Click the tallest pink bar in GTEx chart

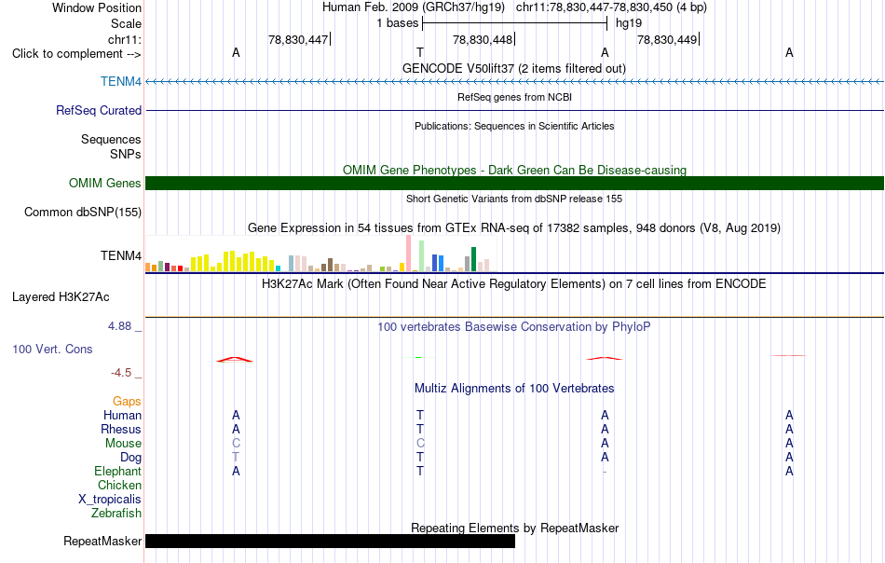pyautogui.click(x=408, y=253)
